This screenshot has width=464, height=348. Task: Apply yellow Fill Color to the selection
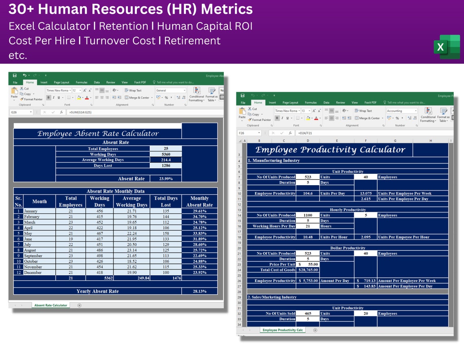click(79, 97)
